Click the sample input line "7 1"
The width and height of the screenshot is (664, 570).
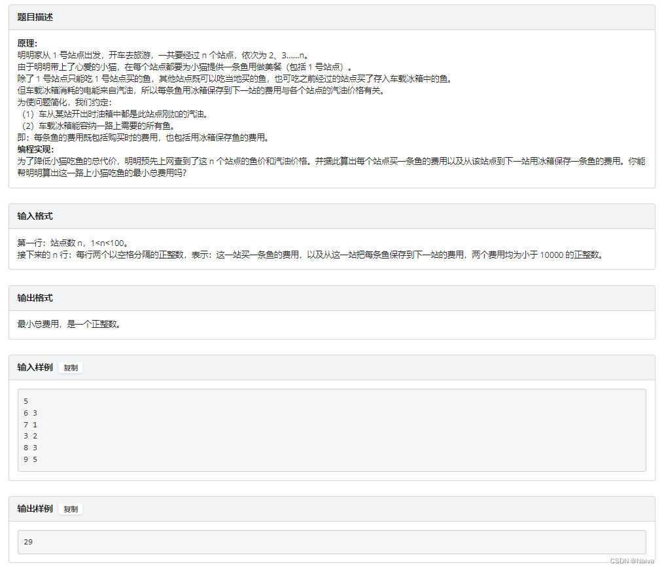tap(31, 425)
